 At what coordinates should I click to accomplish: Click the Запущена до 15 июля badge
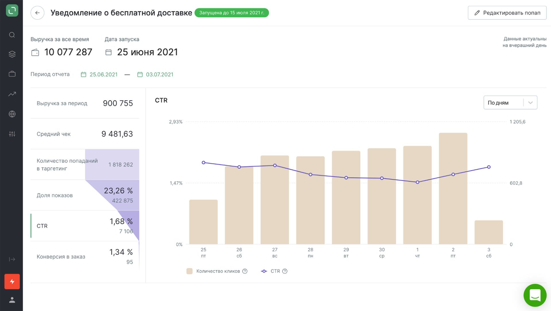232,13
